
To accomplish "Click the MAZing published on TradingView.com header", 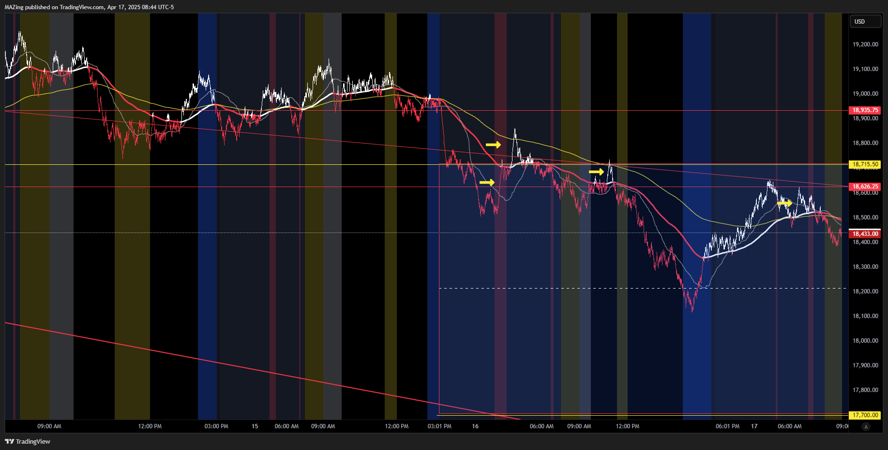I will pyautogui.click(x=89, y=7).
